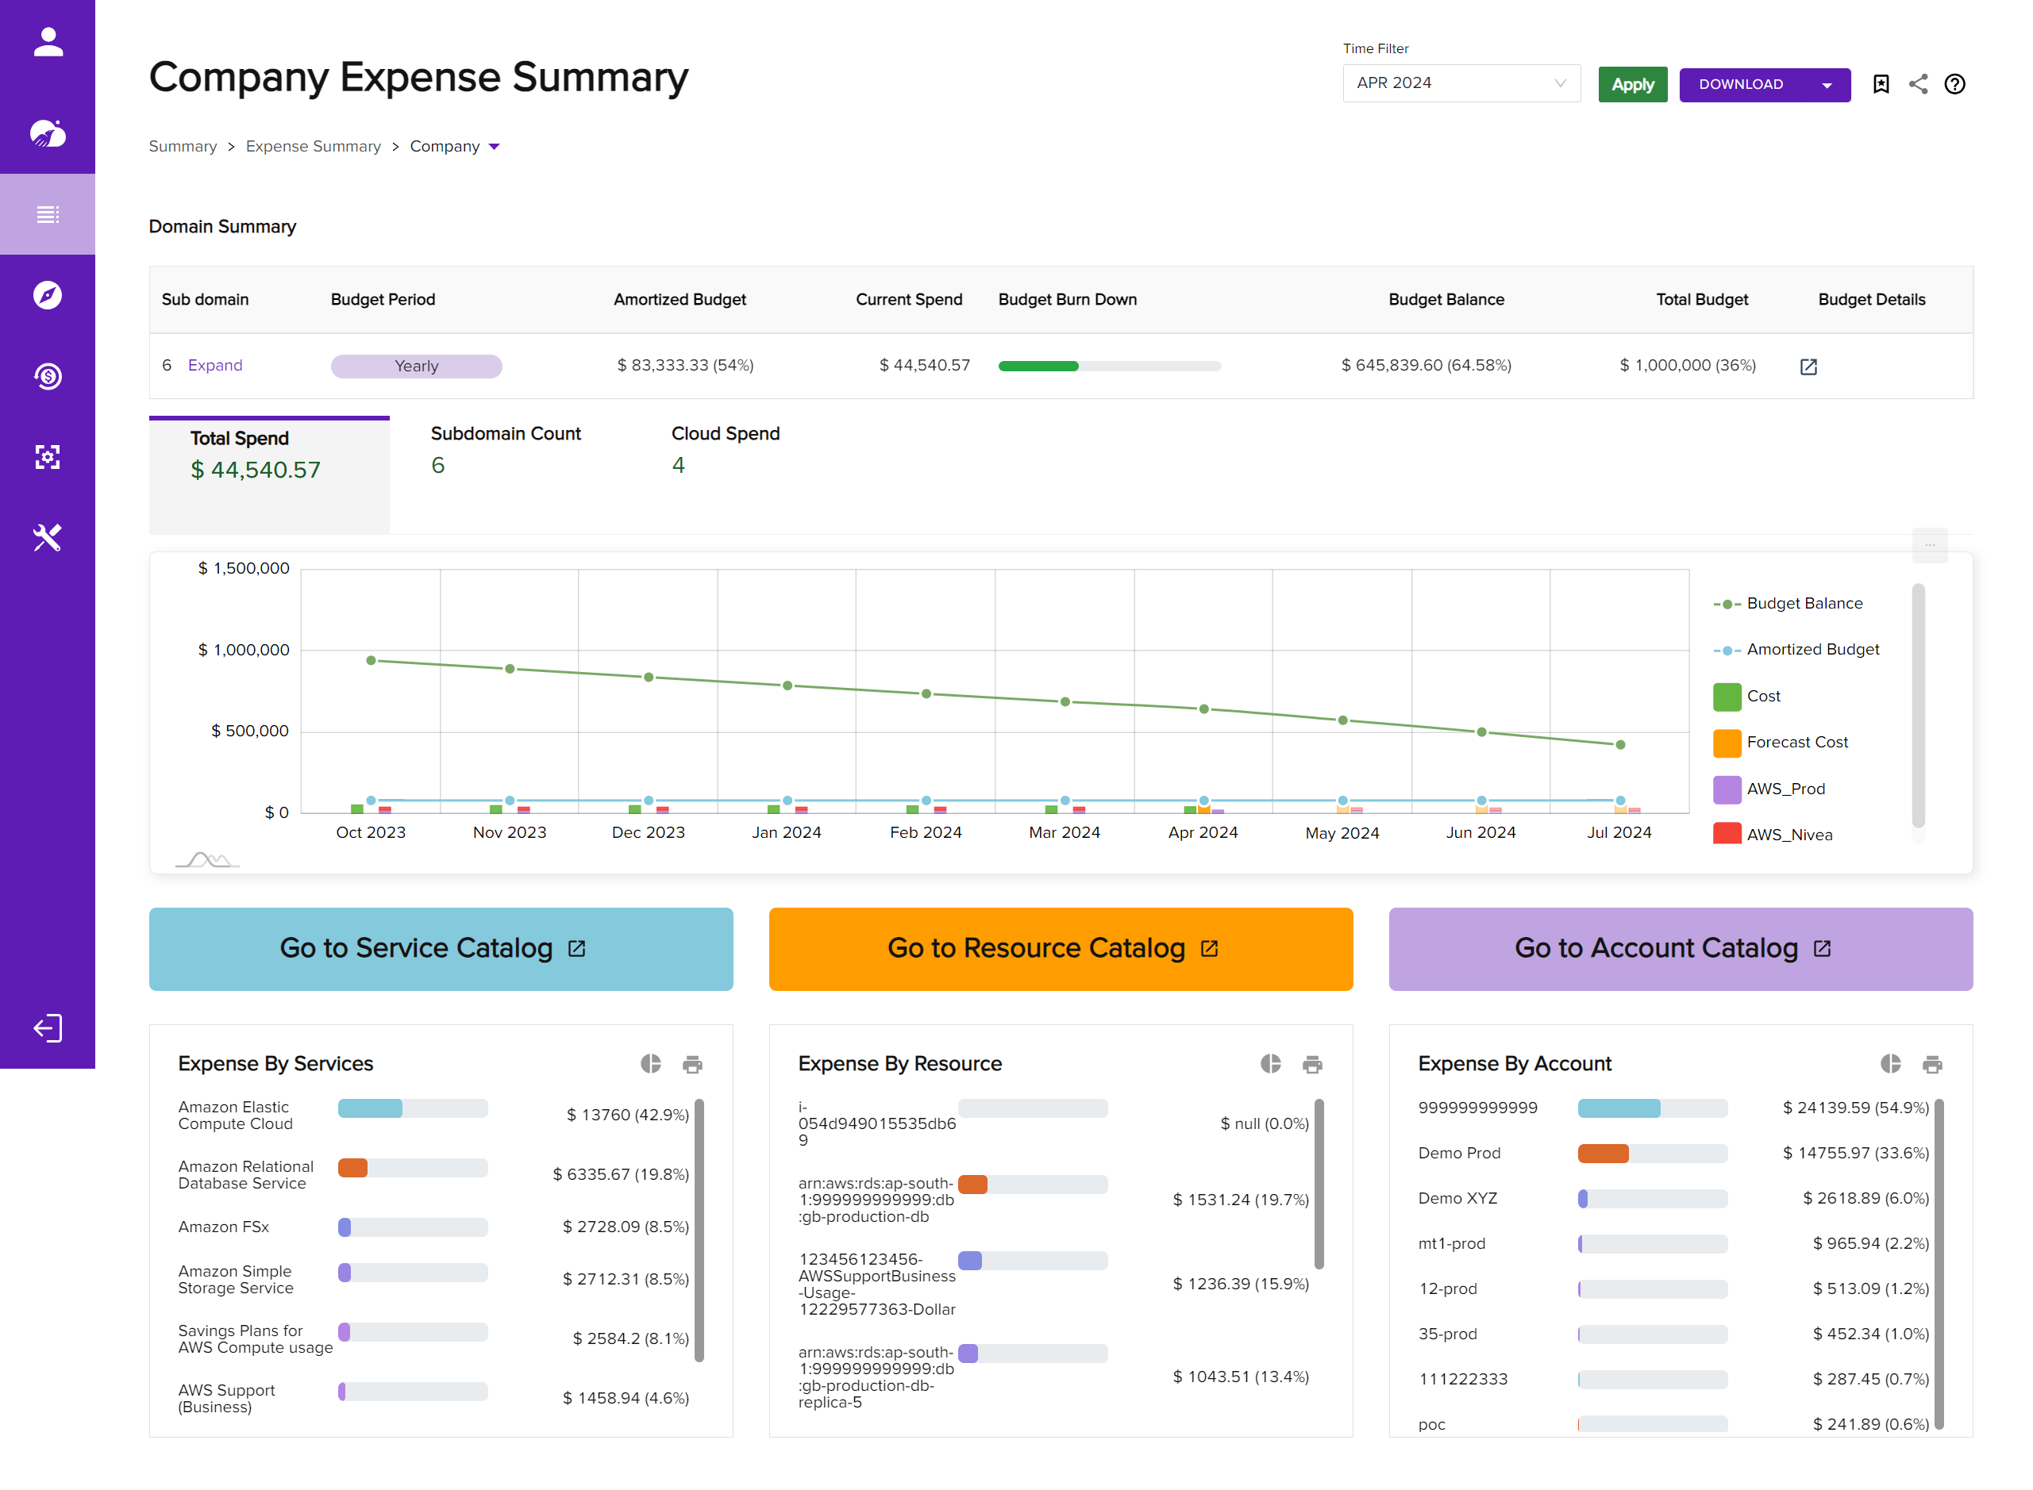Print the Expense By Services panel
Screen dimensions: 2033x1490
click(x=692, y=1064)
